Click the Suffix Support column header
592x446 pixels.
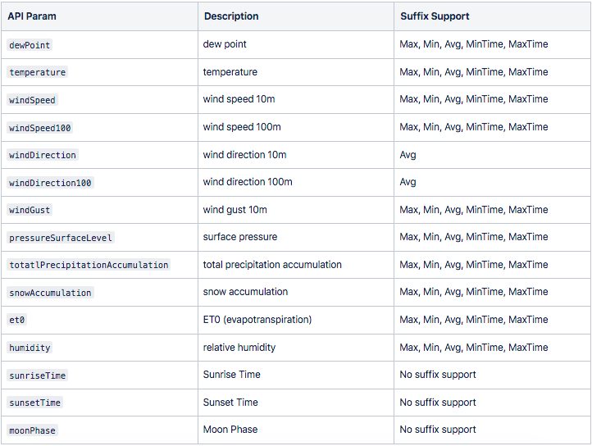435,16
